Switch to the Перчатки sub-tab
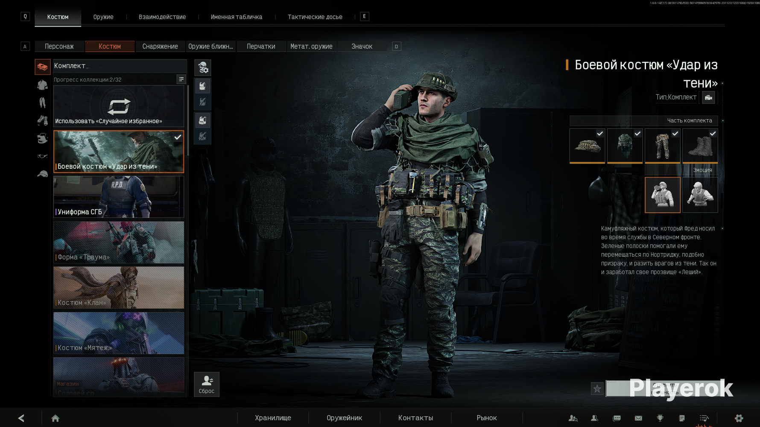The image size is (760, 427). pos(261,47)
